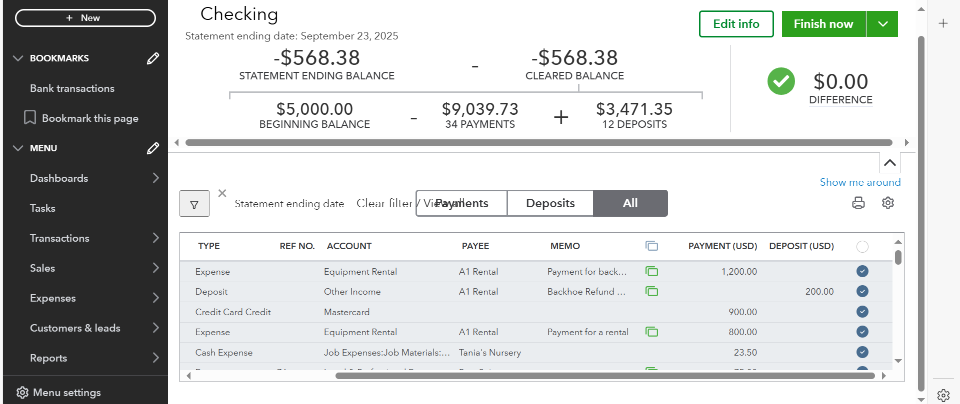Uncheck cleared mark on 1,200.00 Expense row
Screen dimensions: 960x404
[862, 271]
